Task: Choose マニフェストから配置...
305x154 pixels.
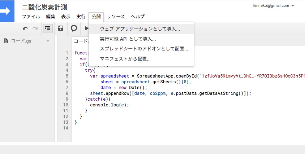Action: (x=125, y=59)
